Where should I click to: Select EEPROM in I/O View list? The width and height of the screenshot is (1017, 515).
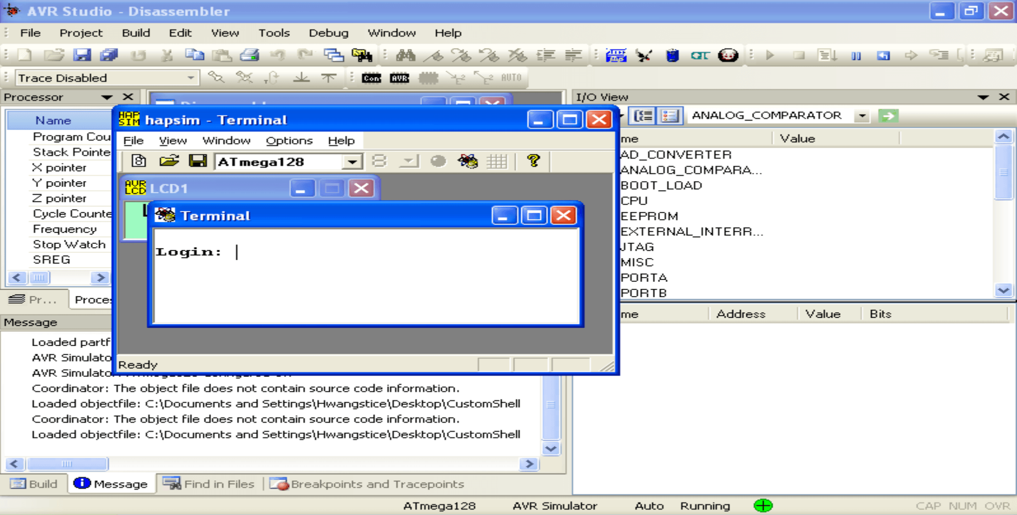tap(649, 216)
